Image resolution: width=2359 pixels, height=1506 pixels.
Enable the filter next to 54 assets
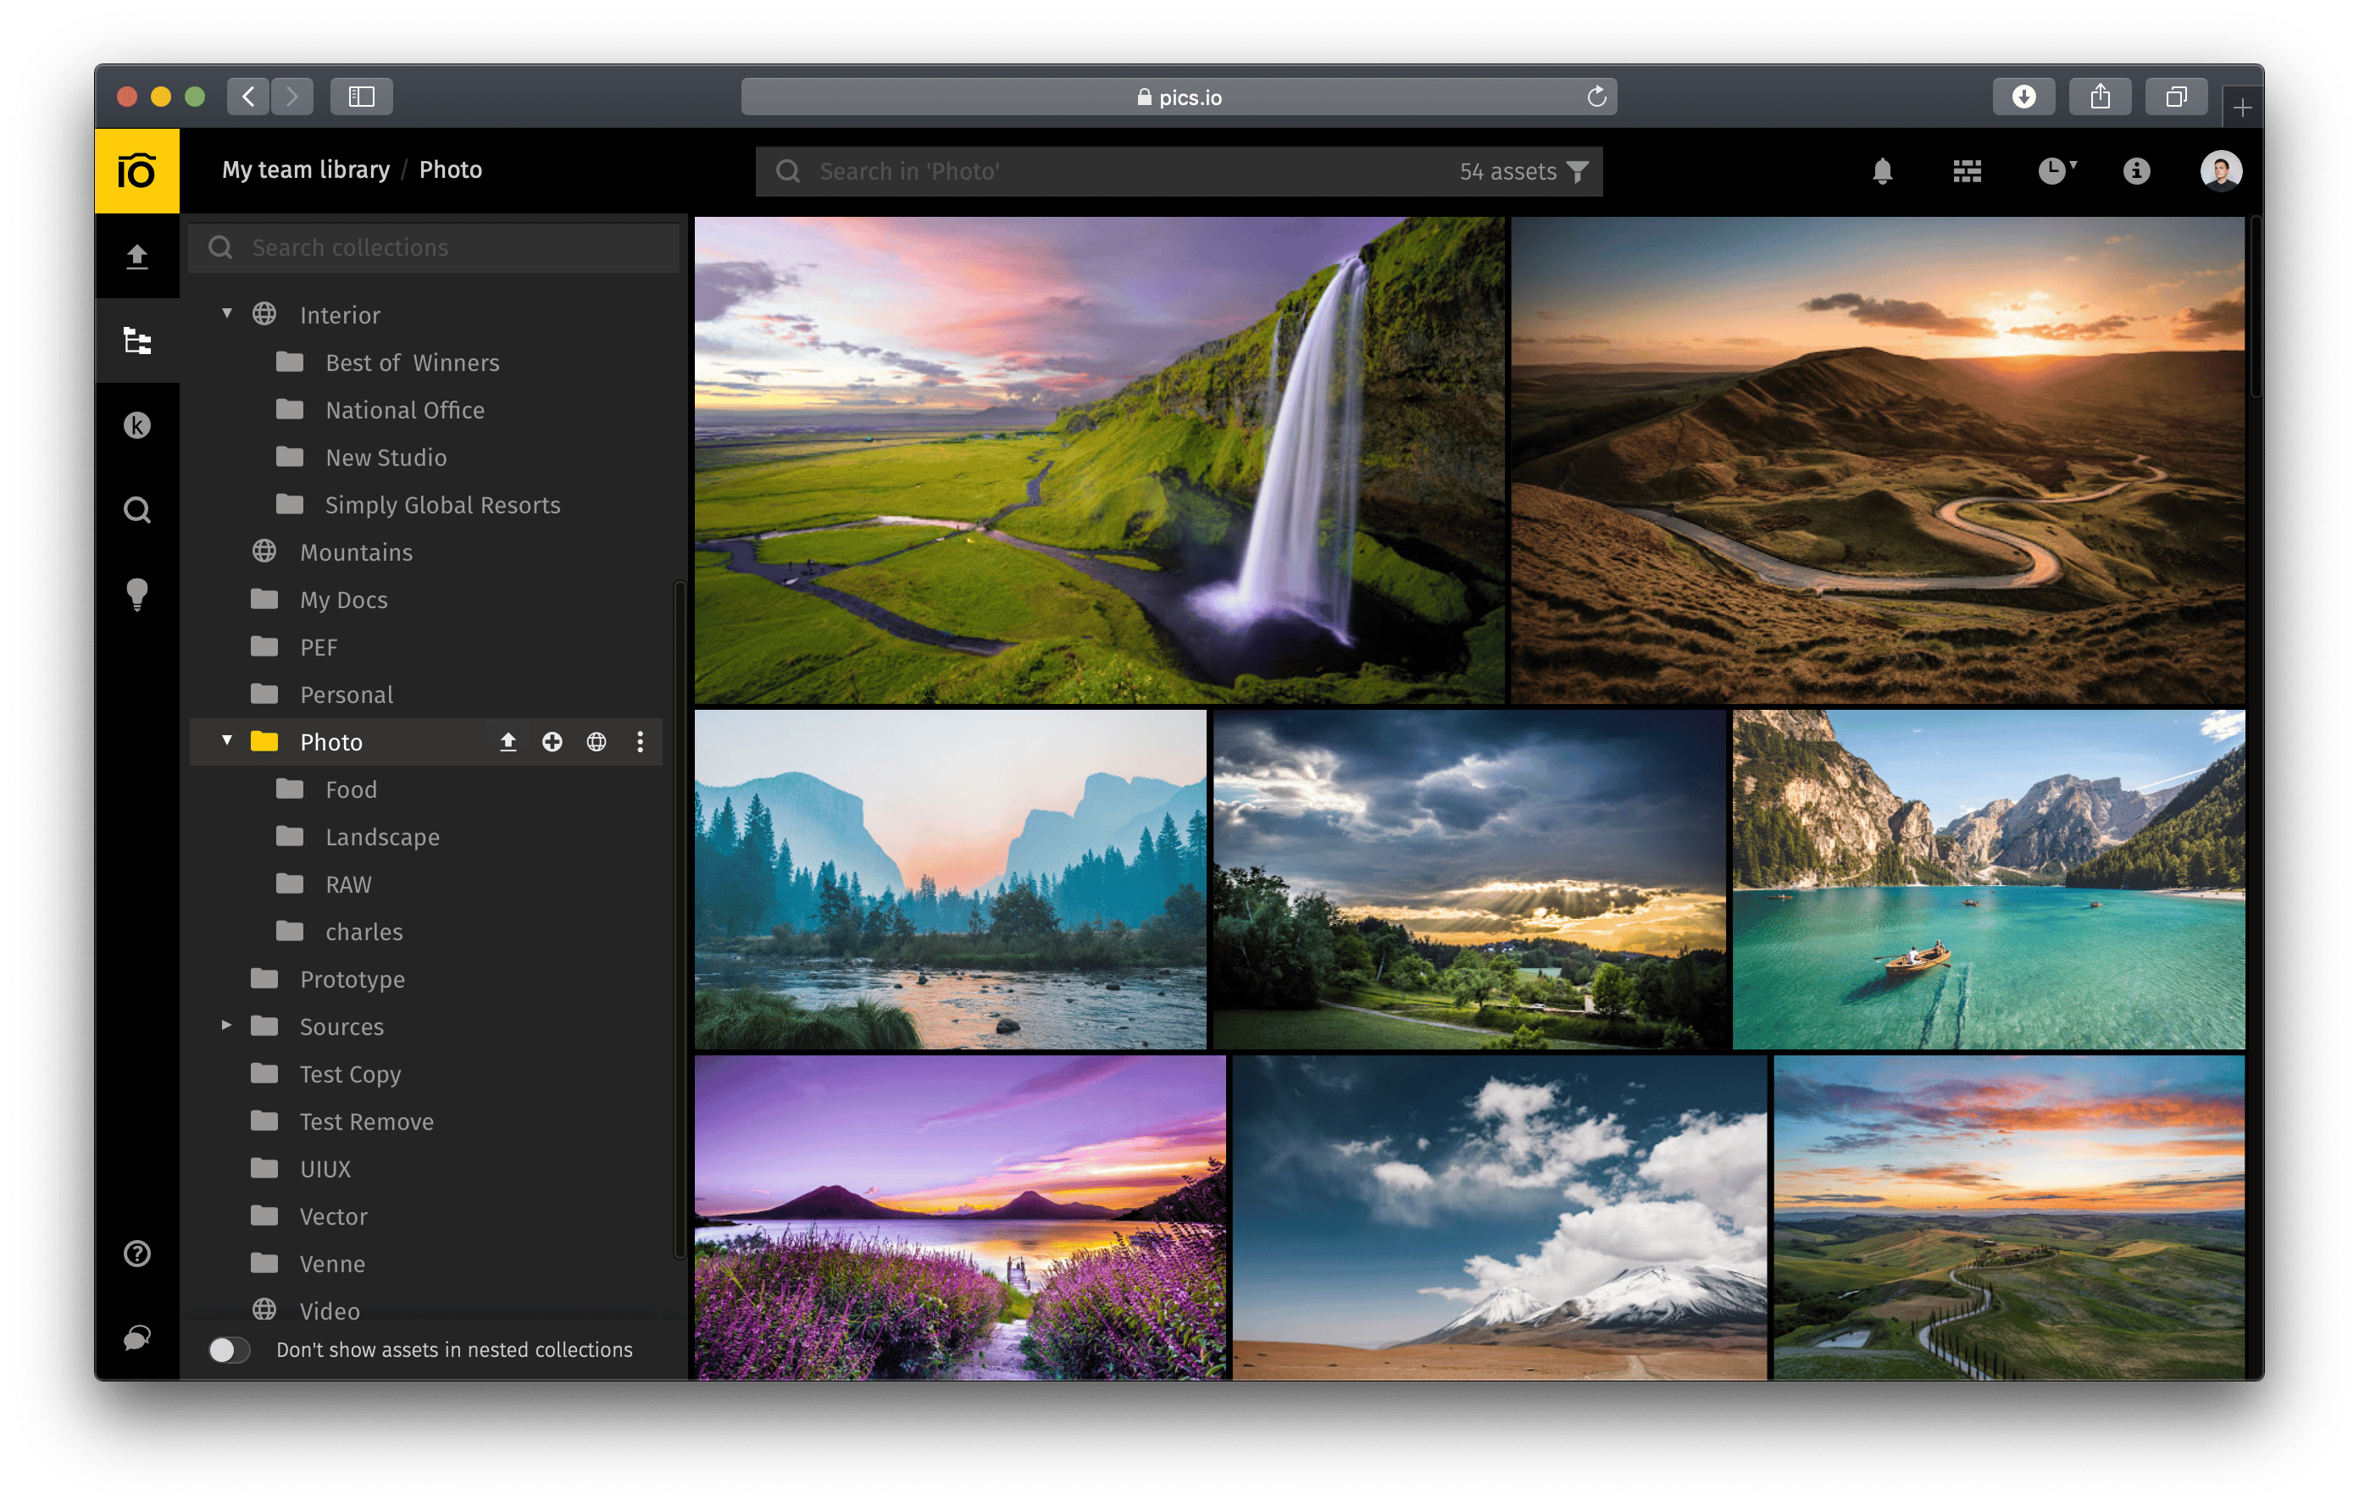click(x=1576, y=170)
